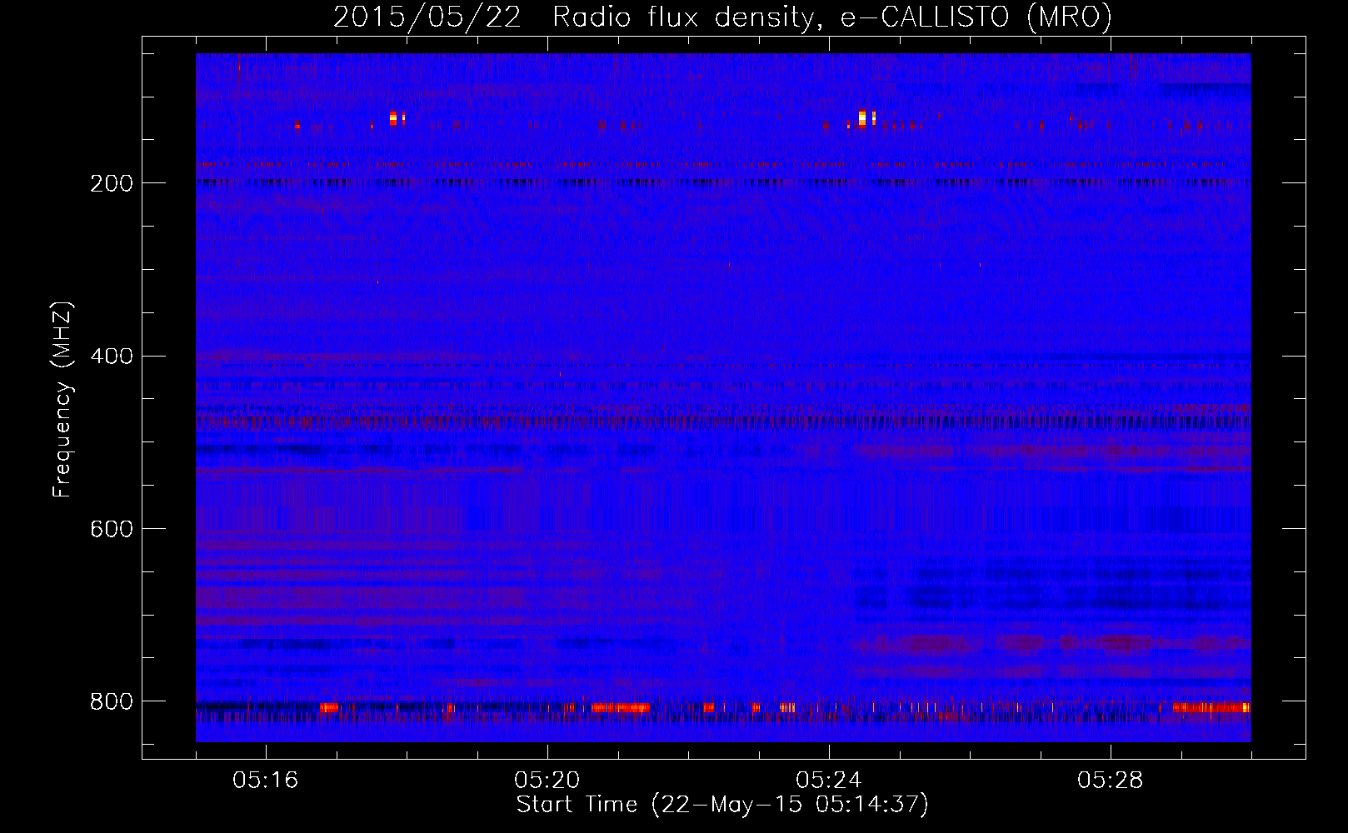Click the 05:28 time tick label
The height and width of the screenshot is (833, 1348).
click(1111, 781)
